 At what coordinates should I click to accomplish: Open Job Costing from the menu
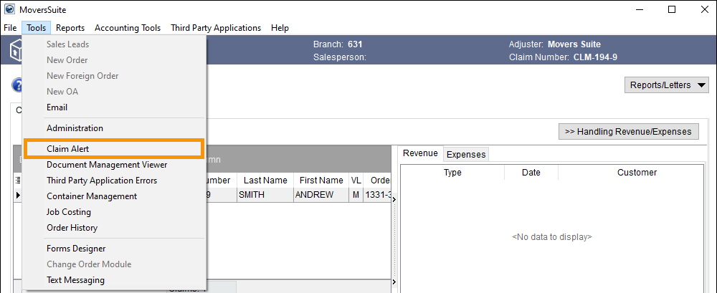pos(69,212)
